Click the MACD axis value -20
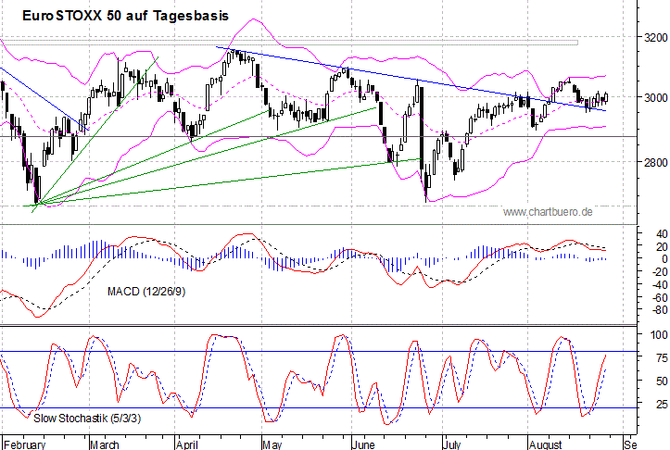670x450 pixels. click(659, 272)
